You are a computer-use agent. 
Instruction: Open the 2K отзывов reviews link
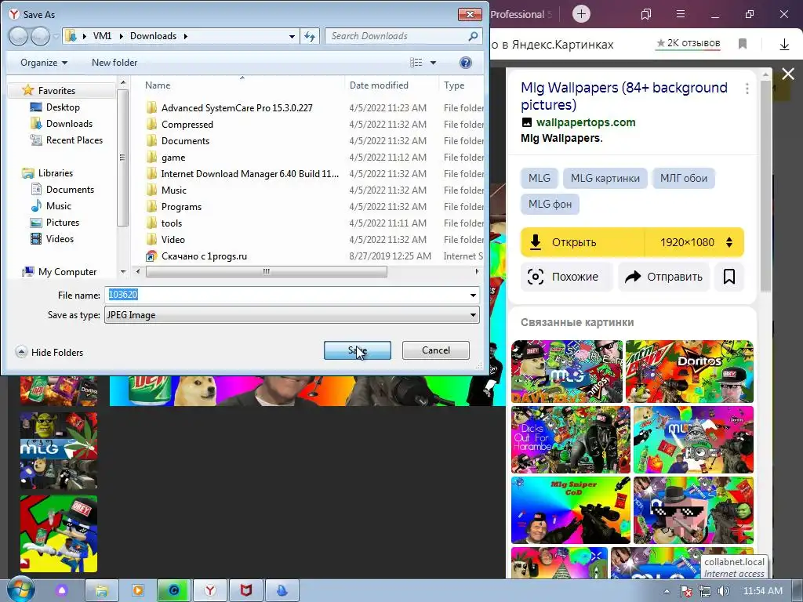689,43
